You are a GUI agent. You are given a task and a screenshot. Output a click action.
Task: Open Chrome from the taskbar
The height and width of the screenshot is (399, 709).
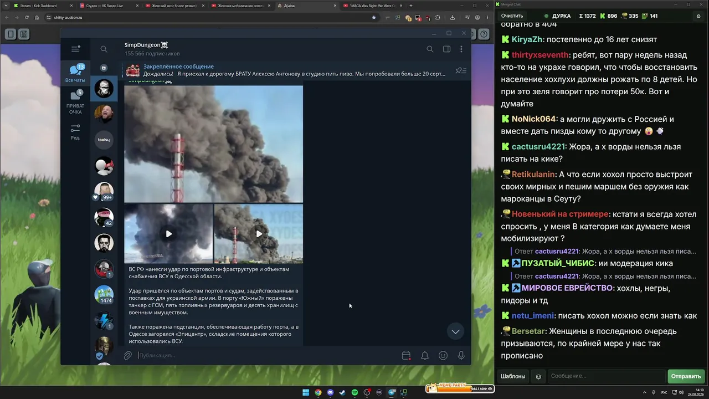(x=318, y=393)
